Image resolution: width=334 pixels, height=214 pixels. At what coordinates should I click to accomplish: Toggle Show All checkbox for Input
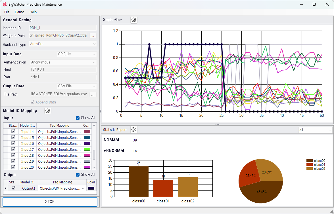[x=78, y=118]
